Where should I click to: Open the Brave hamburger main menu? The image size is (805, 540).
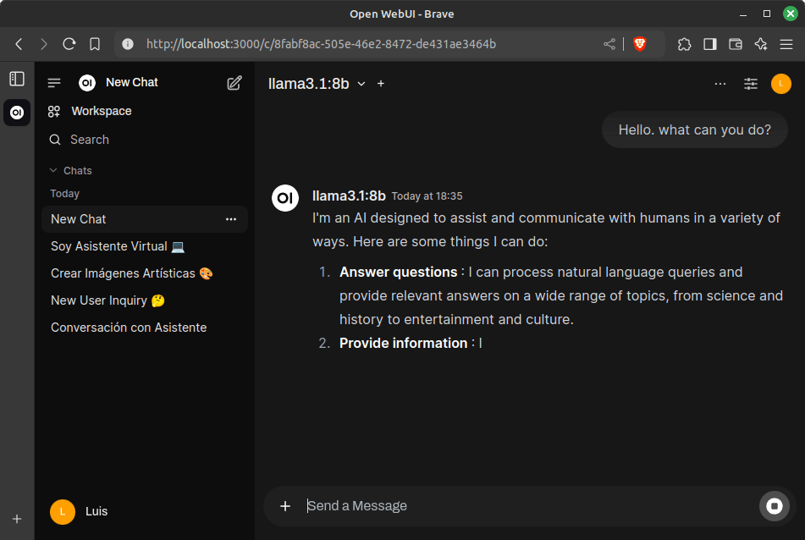click(786, 44)
